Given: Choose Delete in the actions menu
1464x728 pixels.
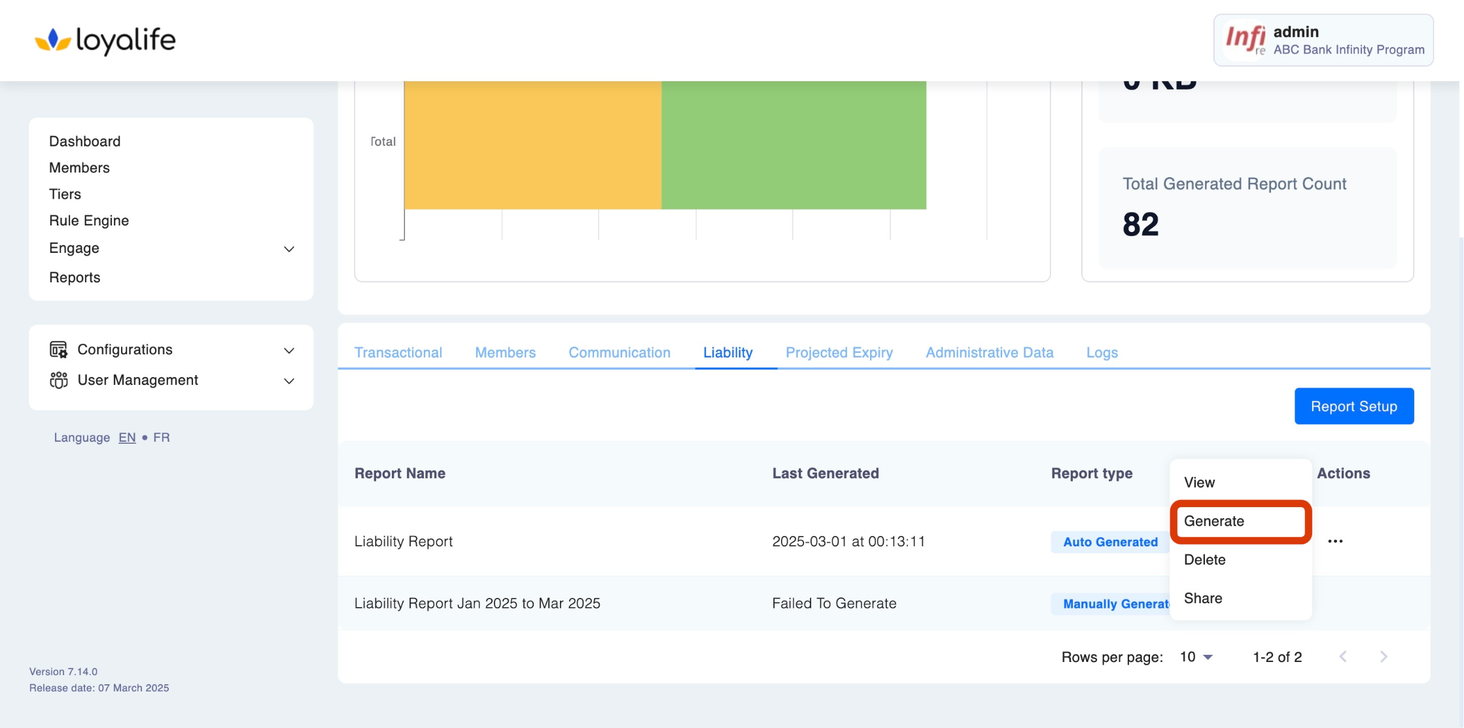Looking at the screenshot, I should (1204, 560).
